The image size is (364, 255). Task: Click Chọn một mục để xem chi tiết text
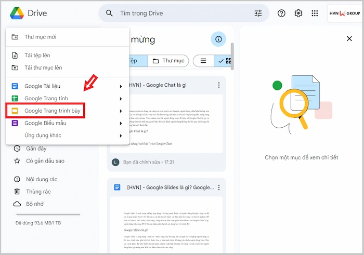point(301,157)
